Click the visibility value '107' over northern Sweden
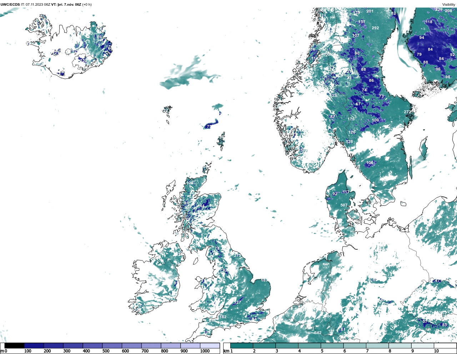 coord(356,35)
